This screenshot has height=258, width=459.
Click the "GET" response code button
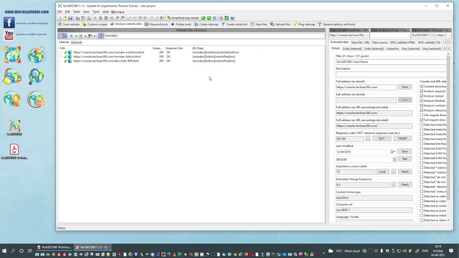pyautogui.click(x=382, y=139)
